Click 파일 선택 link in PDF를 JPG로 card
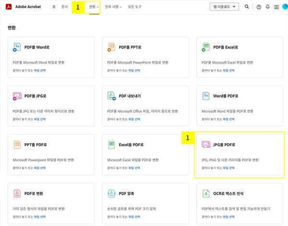 (40, 119)
